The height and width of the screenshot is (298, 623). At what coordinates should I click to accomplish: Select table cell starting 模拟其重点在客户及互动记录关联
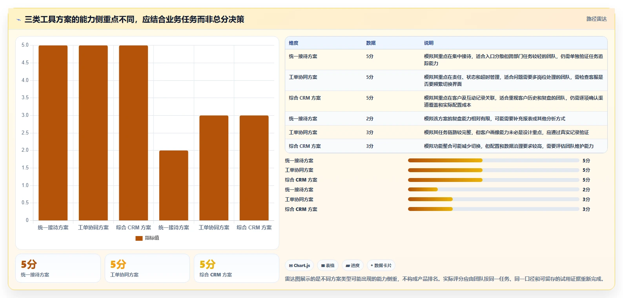[x=514, y=101]
